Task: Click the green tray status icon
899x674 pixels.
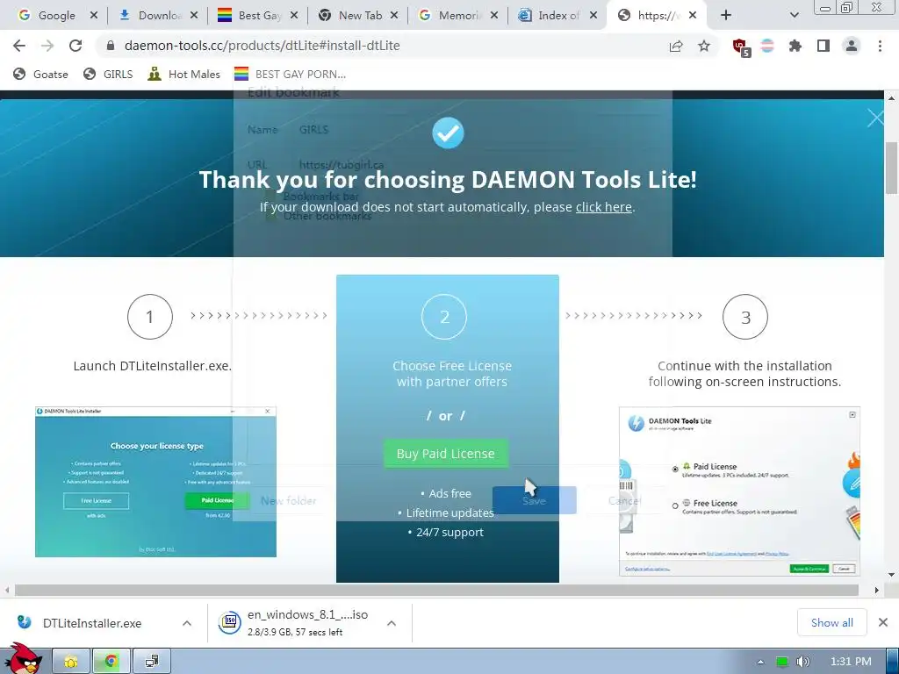Action: point(782,662)
